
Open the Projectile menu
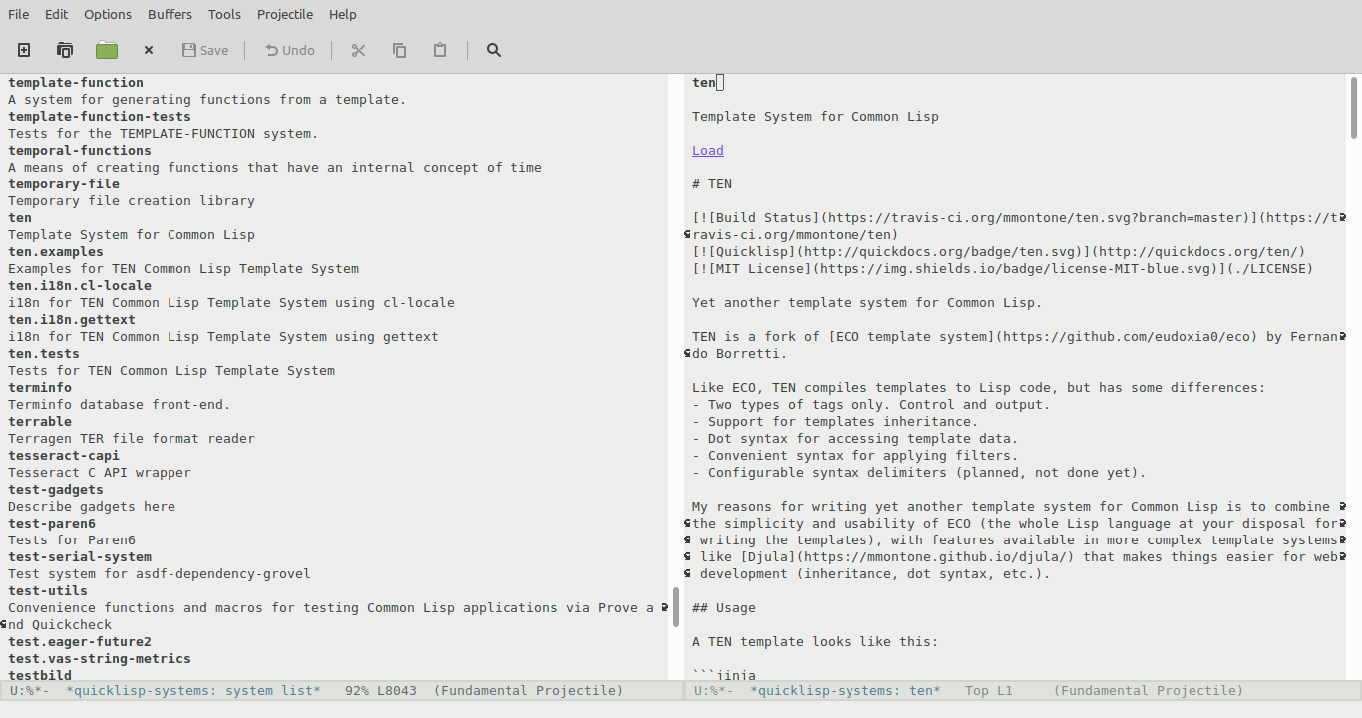[285, 14]
